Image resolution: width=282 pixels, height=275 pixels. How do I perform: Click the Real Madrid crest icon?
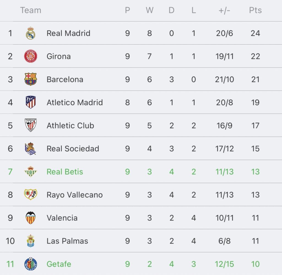pos(31,33)
